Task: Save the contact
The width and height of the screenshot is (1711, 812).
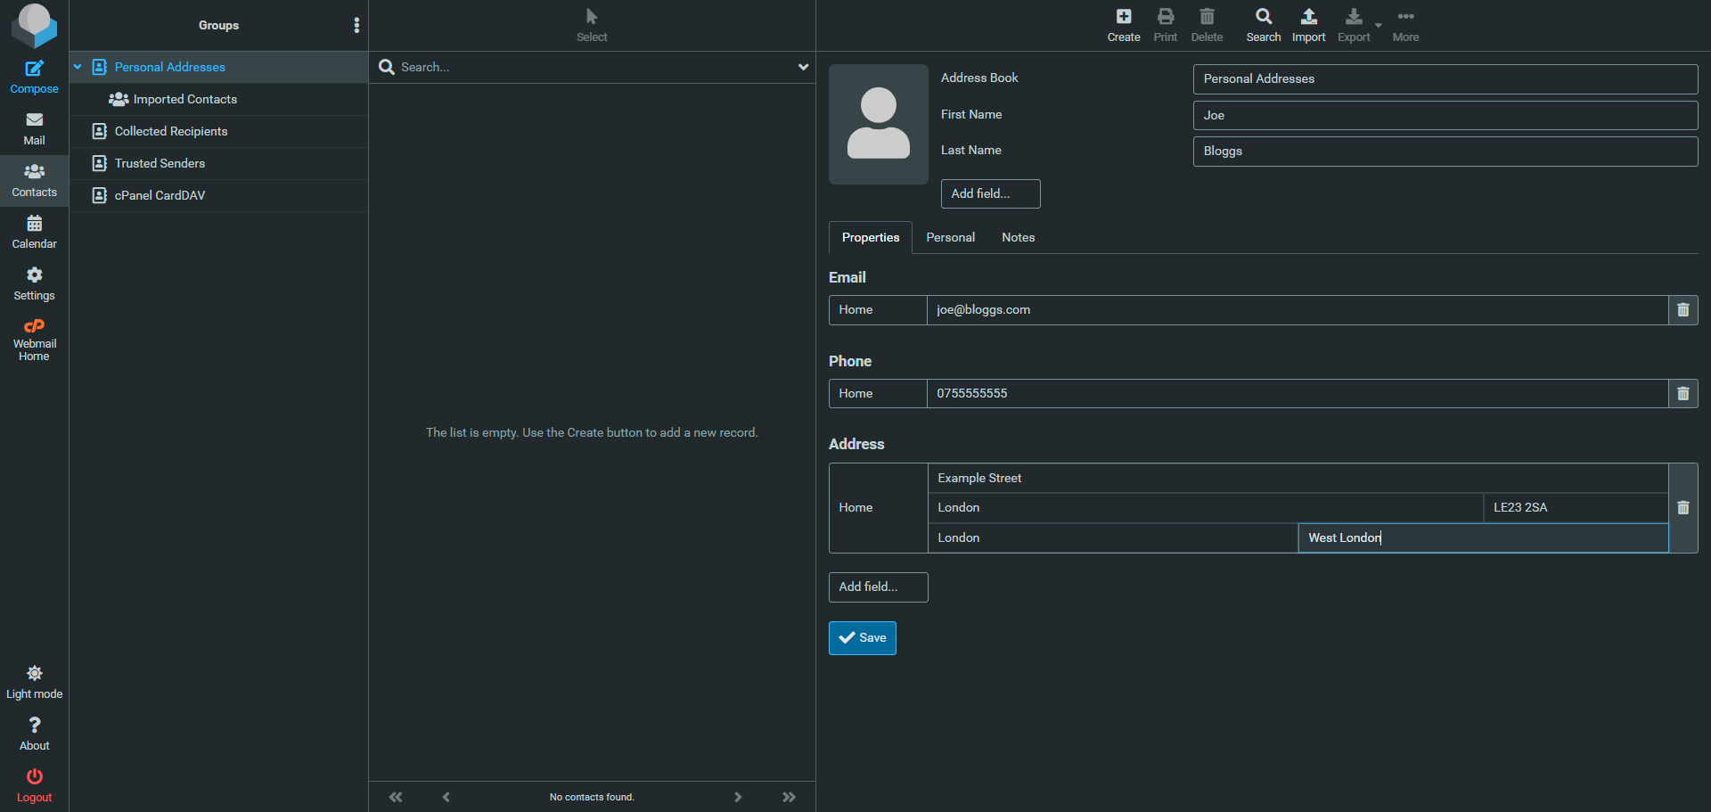Action: 862,638
